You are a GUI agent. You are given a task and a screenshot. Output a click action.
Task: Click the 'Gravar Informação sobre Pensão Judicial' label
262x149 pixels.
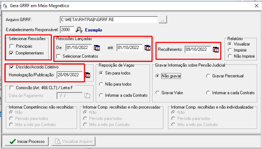pos(190,65)
